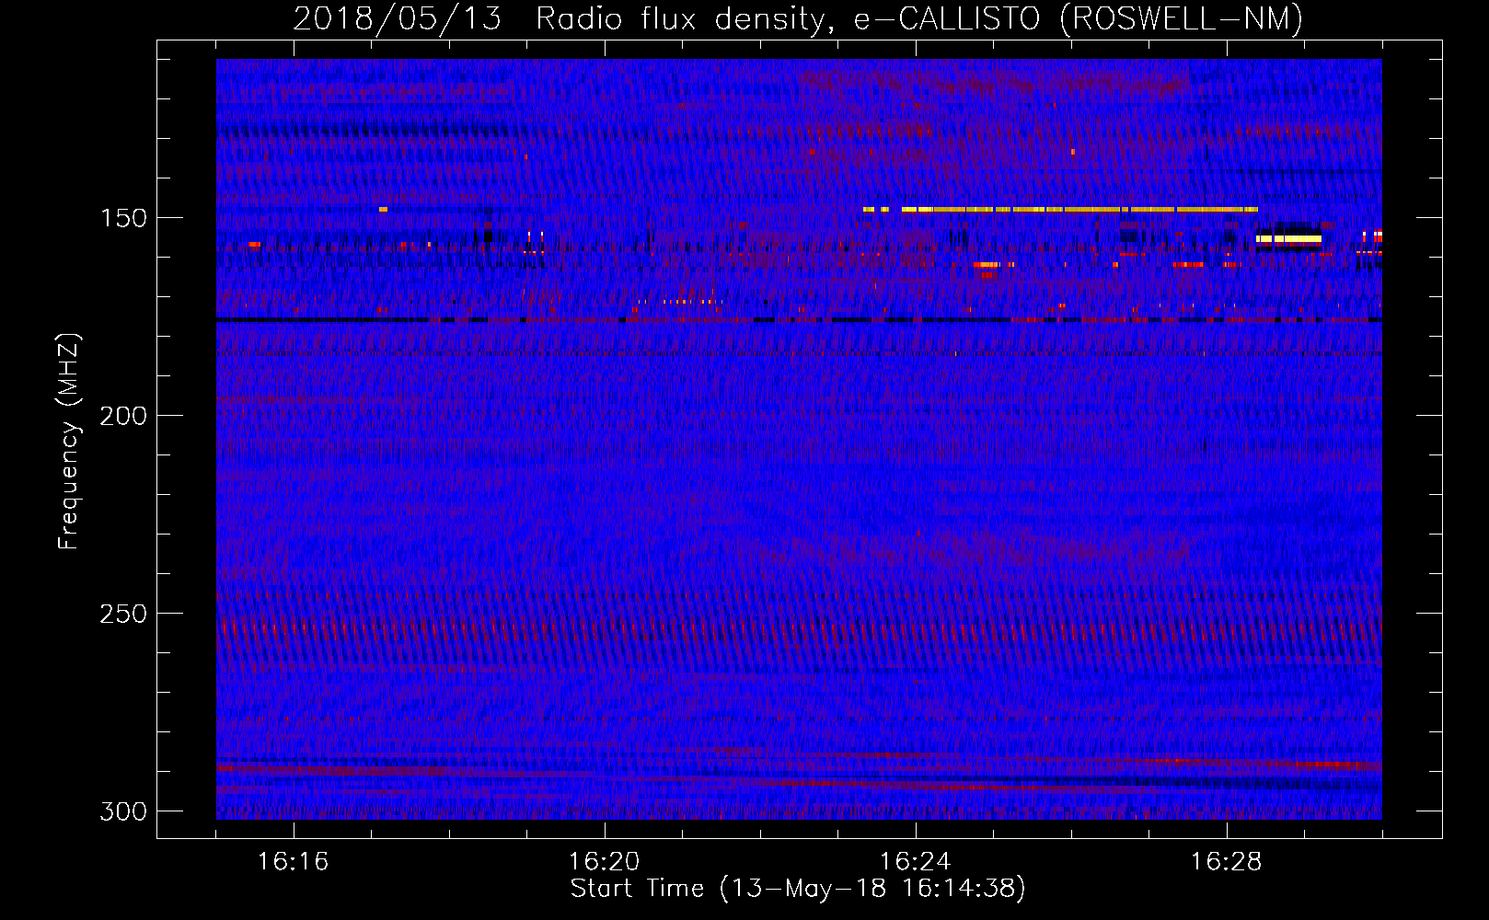
Task: Click the Frequency (MHZ) axis label
Action: click(69, 441)
